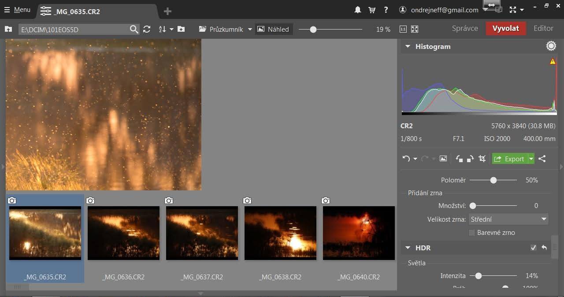This screenshot has height=297, width=564.
Task: Open the Velikost zrna dropdown
Action: (x=508, y=219)
